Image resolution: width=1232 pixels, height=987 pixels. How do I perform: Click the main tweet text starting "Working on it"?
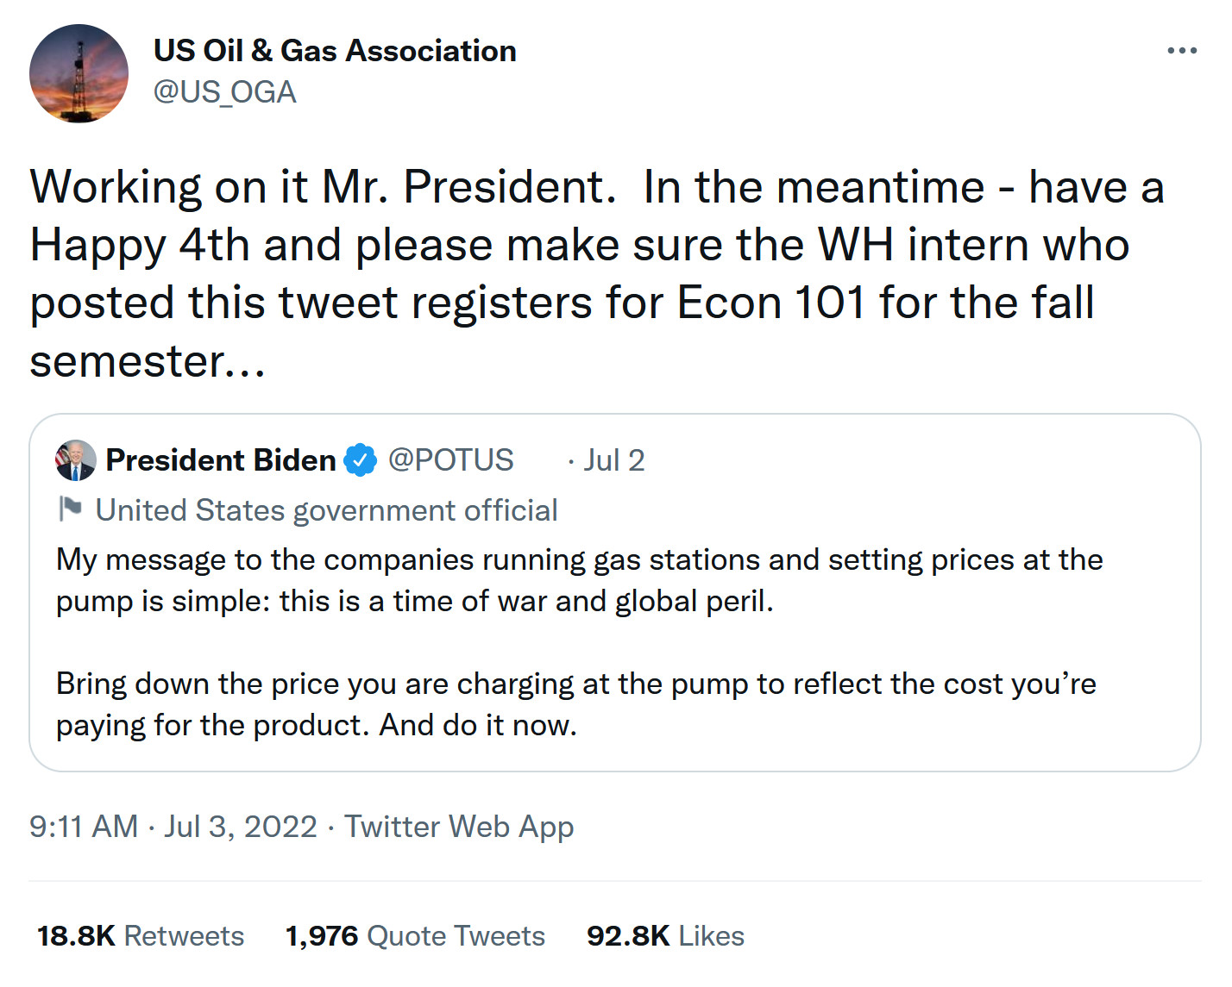(x=596, y=273)
